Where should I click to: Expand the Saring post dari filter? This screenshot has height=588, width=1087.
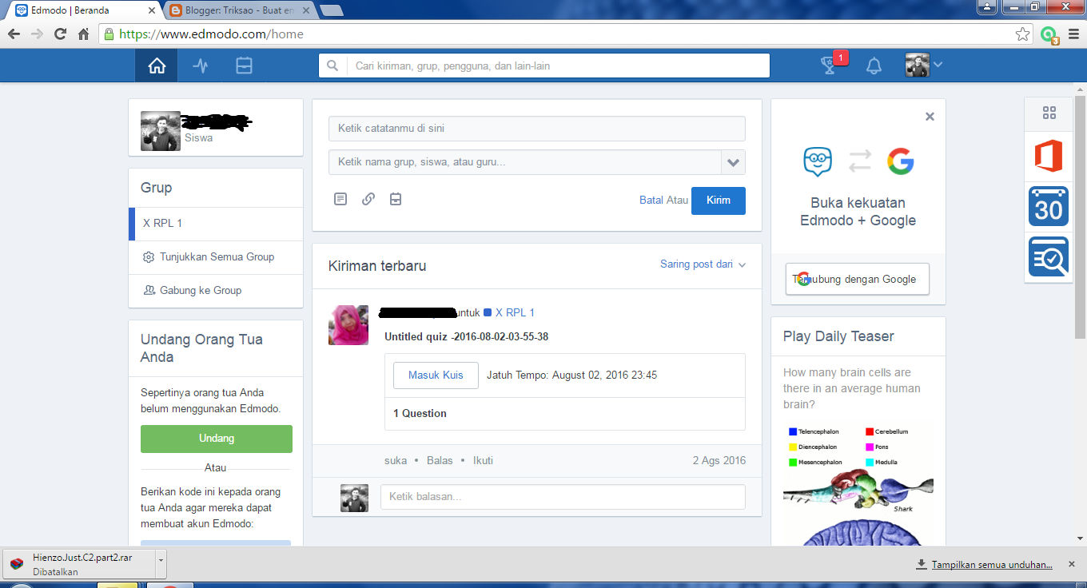(703, 264)
